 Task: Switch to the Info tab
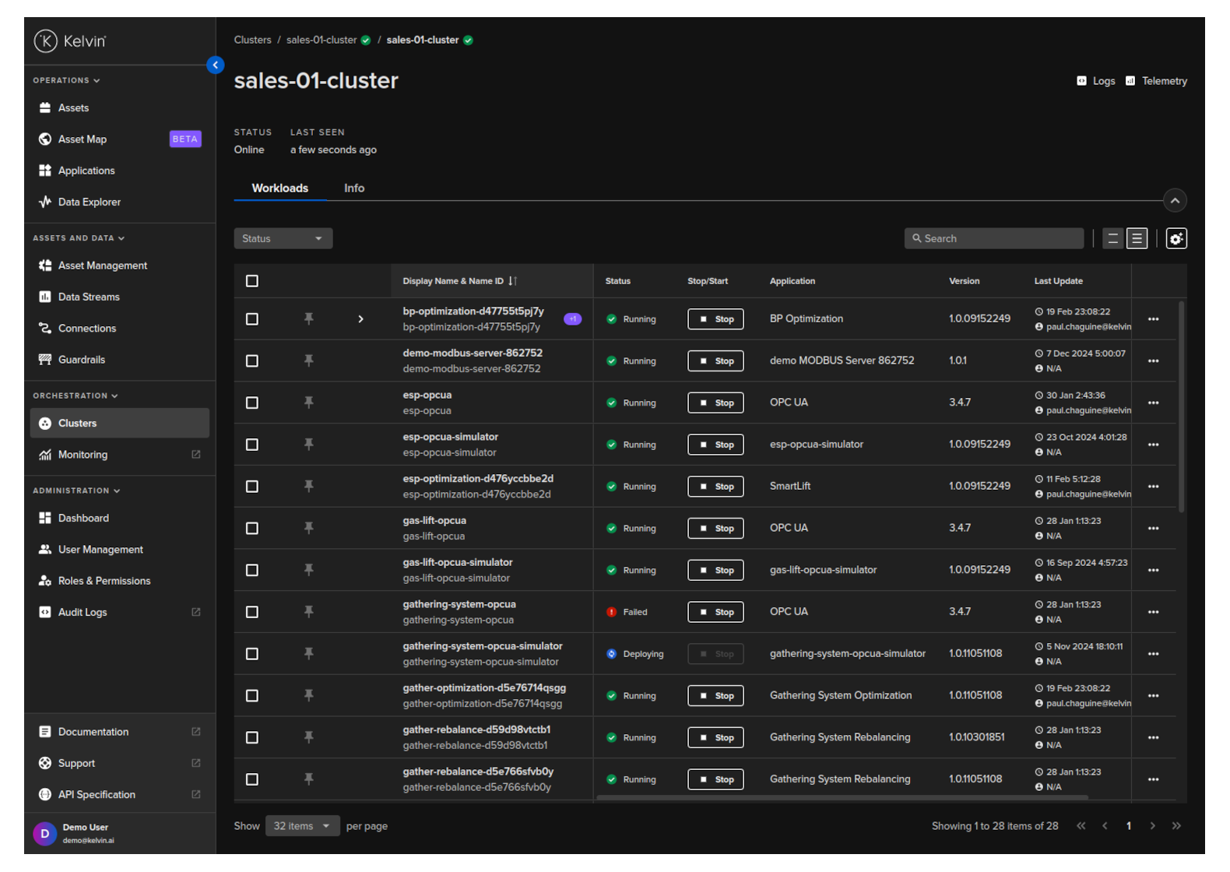[x=354, y=188]
